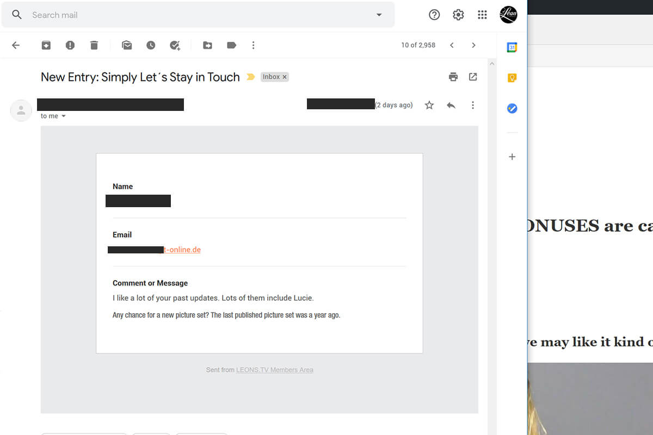Expand the search options dropdown arrow
Viewport: 653px width, 435px height.
pyautogui.click(x=379, y=15)
